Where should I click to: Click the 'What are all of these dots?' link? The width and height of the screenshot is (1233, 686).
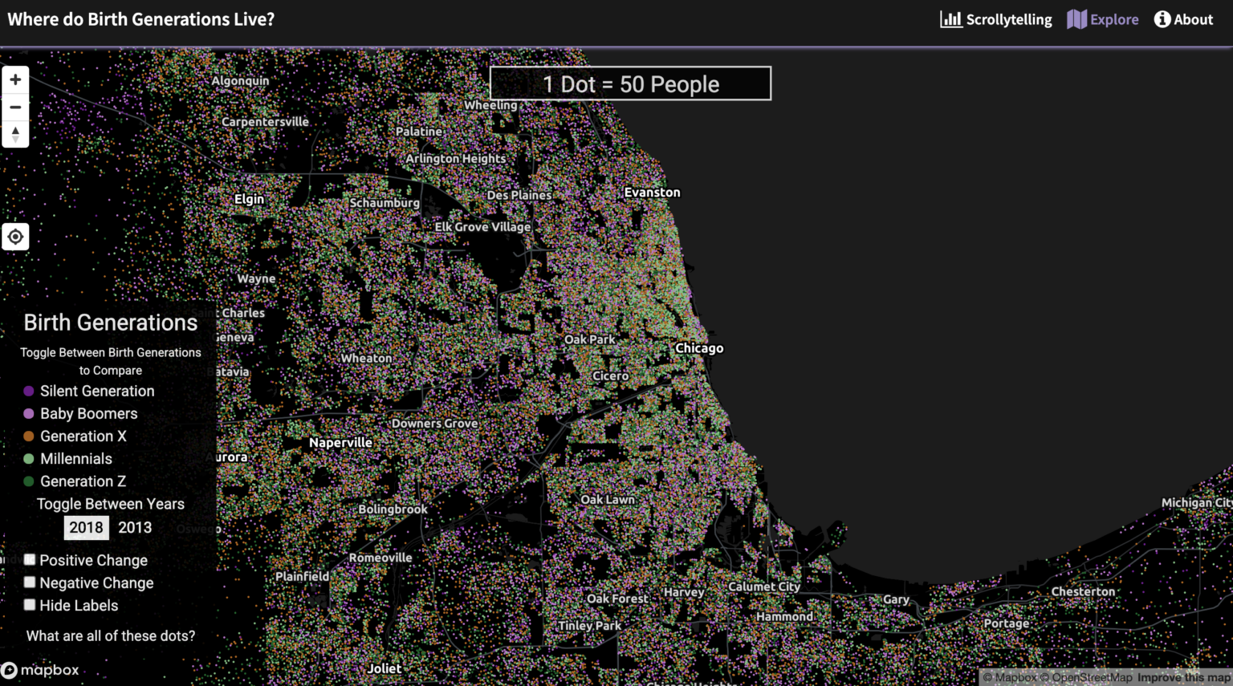pyautogui.click(x=111, y=635)
